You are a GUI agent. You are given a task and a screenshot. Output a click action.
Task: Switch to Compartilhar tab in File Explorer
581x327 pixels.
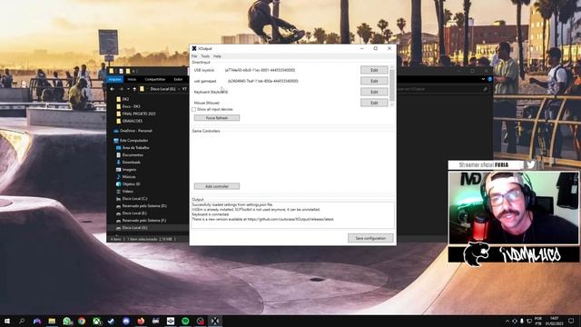click(x=155, y=79)
